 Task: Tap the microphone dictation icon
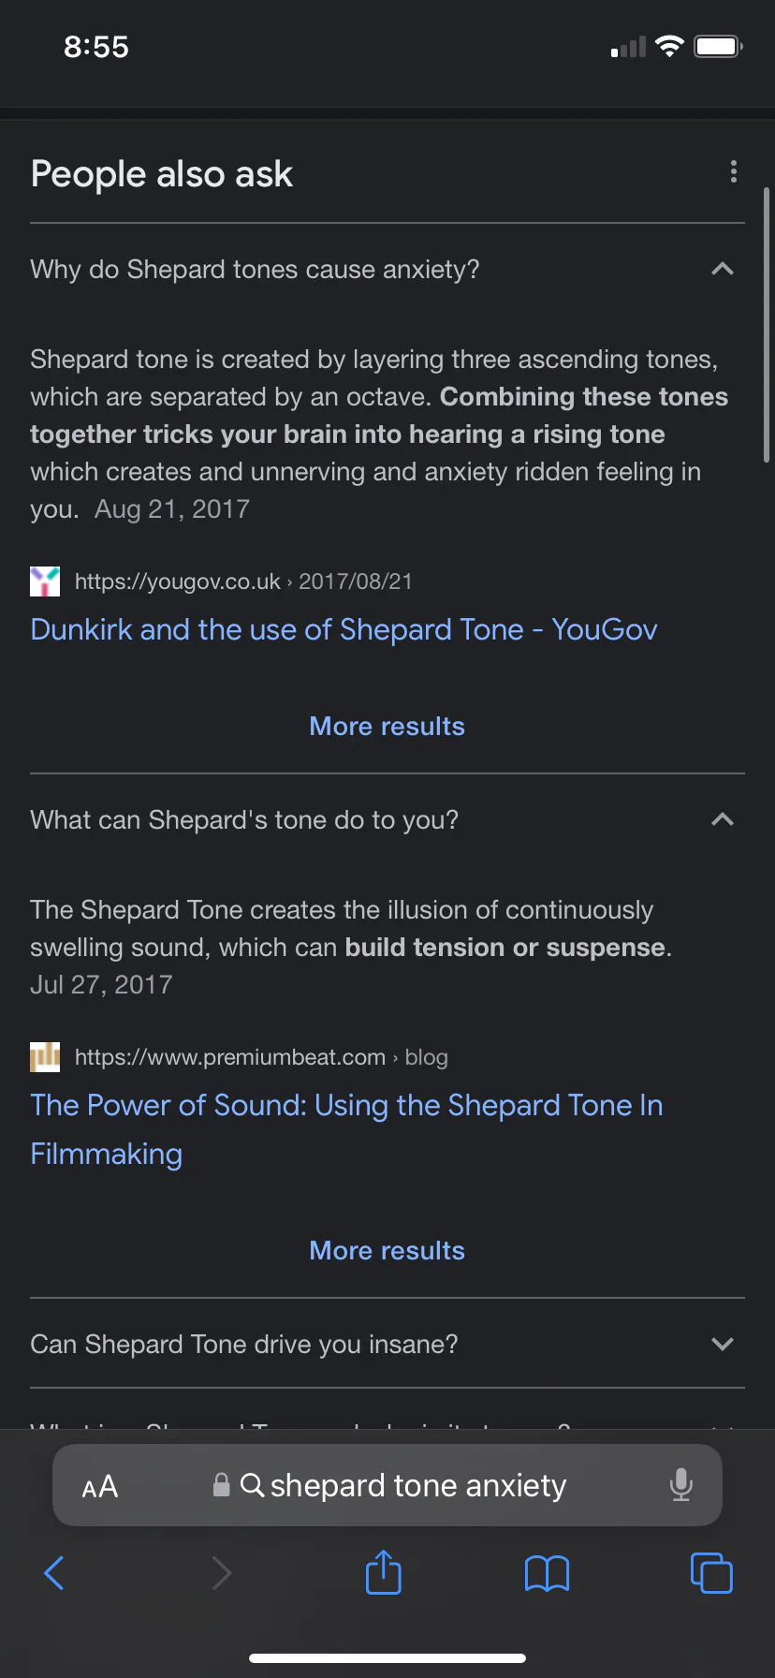tap(681, 1485)
